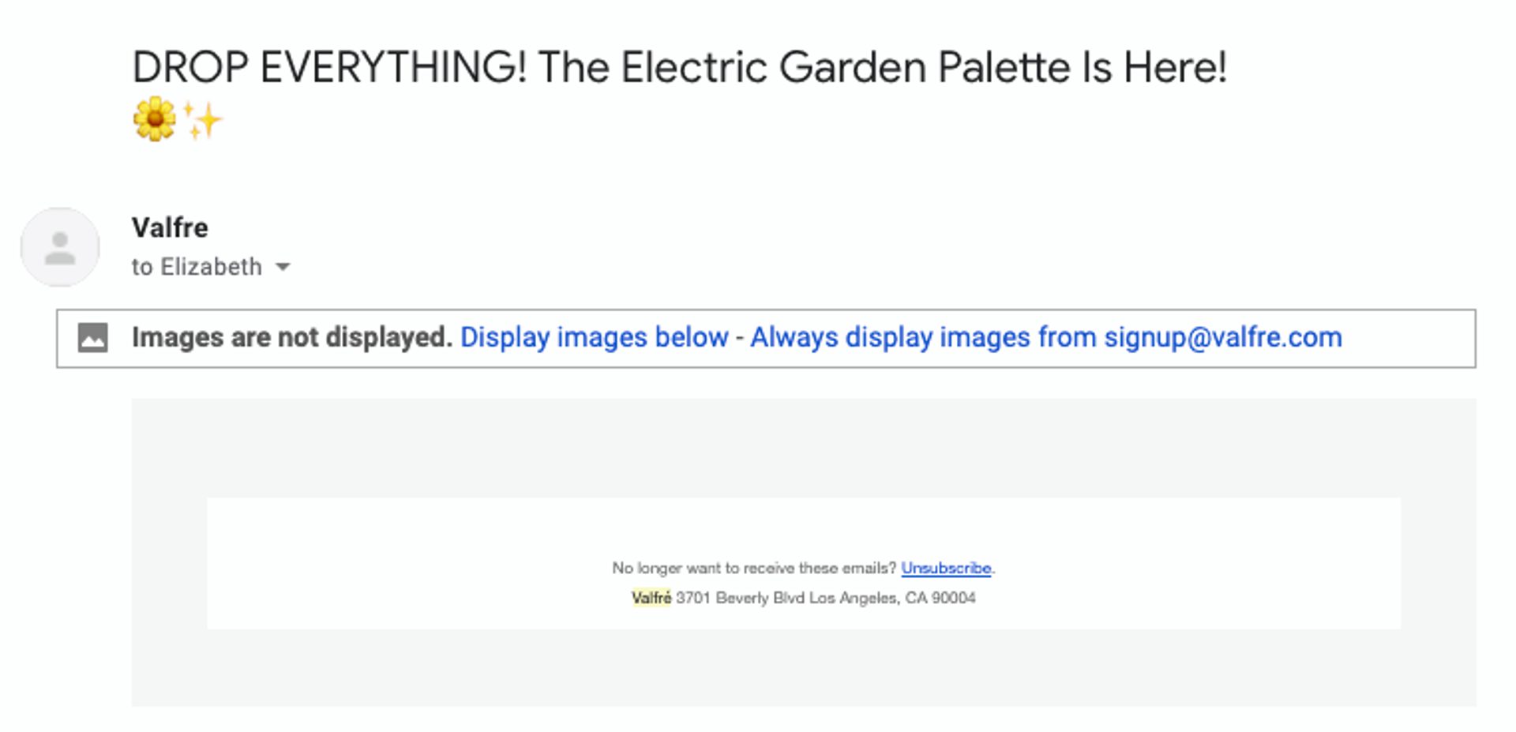Click "No longer want to receive these emails?"
The width and height of the screenshot is (1516, 732).
tap(754, 568)
